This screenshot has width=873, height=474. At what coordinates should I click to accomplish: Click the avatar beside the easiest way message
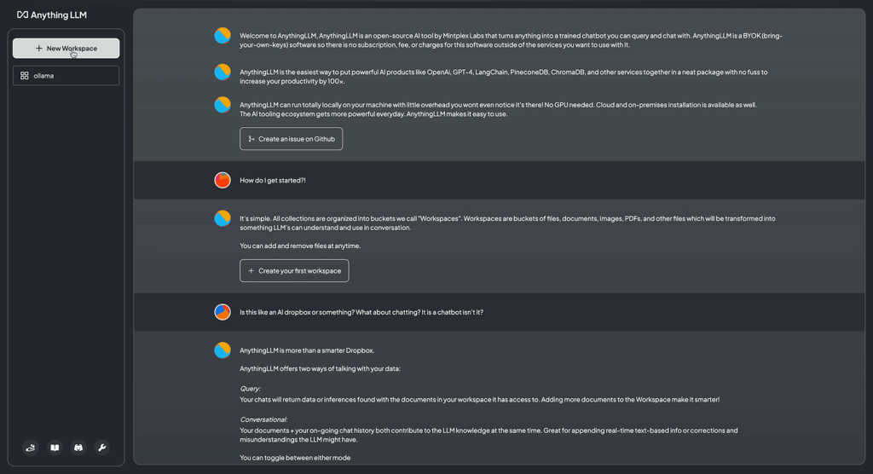(x=223, y=72)
